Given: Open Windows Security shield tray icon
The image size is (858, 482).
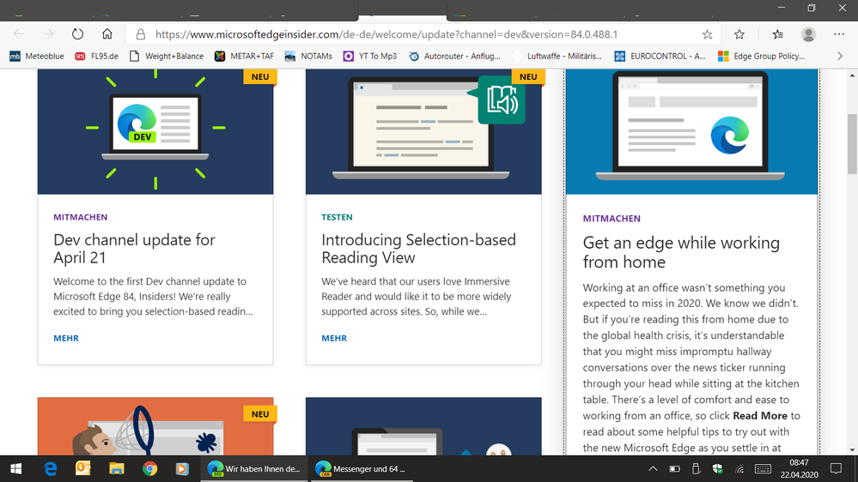Looking at the screenshot, I should pos(717,469).
